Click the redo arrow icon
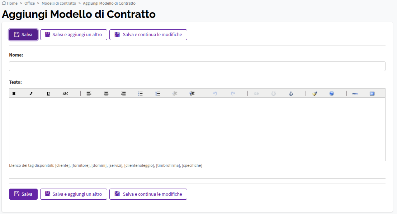This screenshot has width=397, height=214. 233,93
